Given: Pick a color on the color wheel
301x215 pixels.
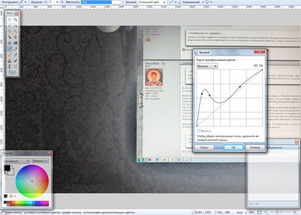Looking at the screenshot, I should coord(32,182).
